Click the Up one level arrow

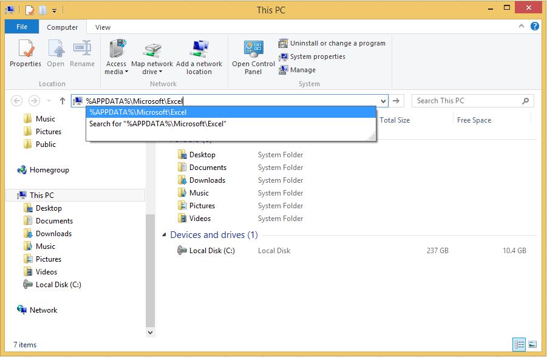[x=63, y=101]
